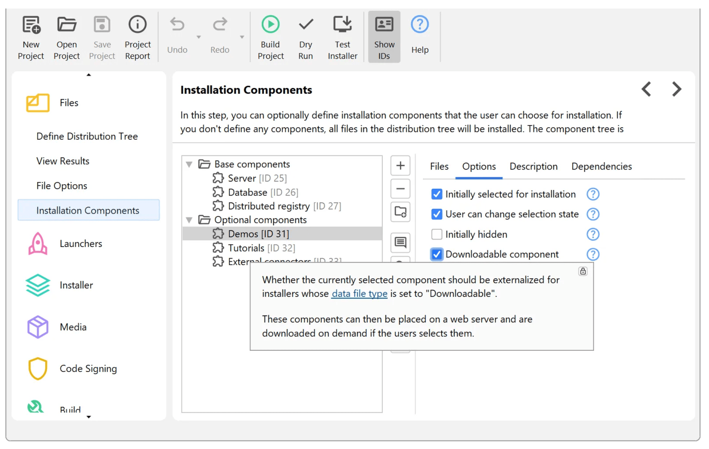Image resolution: width=709 pixels, height=449 pixels.
Task: Open the Redo history dropdown arrow
Action: [x=242, y=37]
